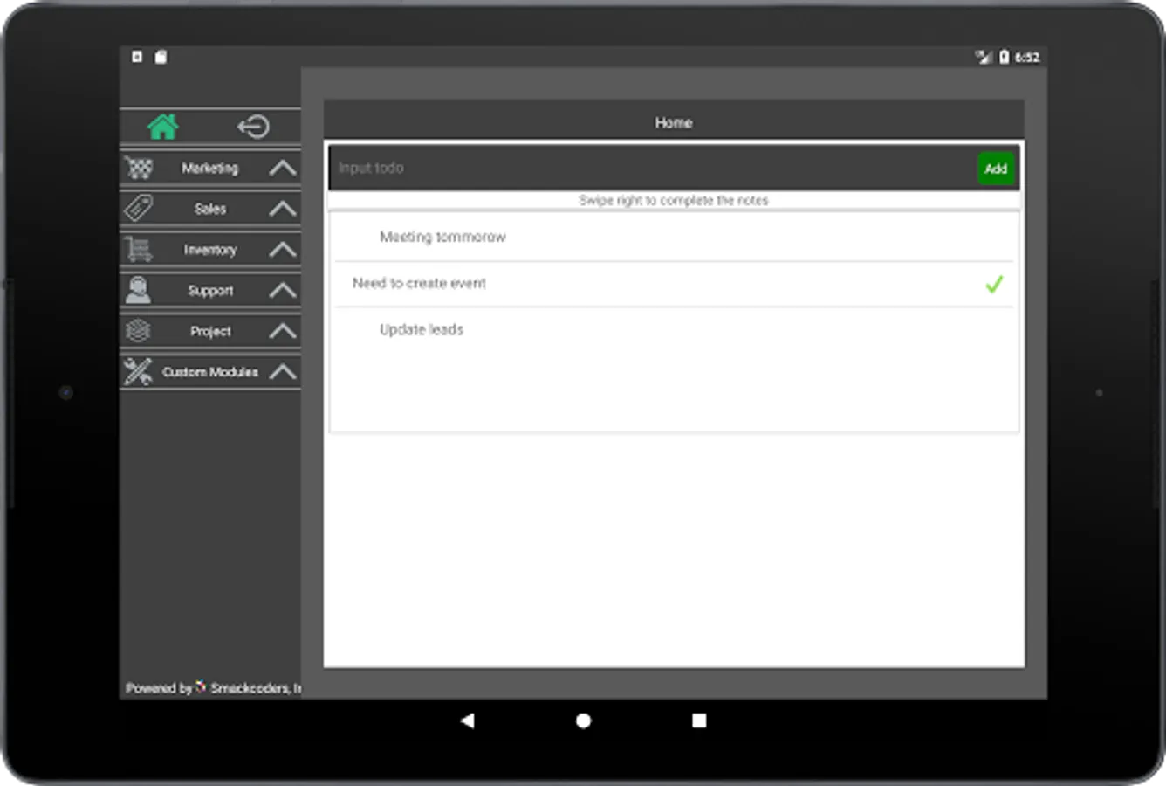Screen dimensions: 1166x786
Task: Click 'Swipe right to complete the notes' hint
Action: coord(674,200)
